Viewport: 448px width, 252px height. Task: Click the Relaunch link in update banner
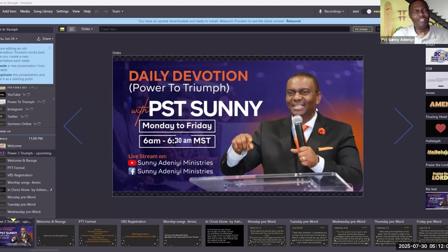click(293, 21)
